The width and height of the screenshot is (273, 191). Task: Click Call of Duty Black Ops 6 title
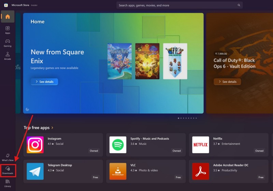(x=234, y=63)
